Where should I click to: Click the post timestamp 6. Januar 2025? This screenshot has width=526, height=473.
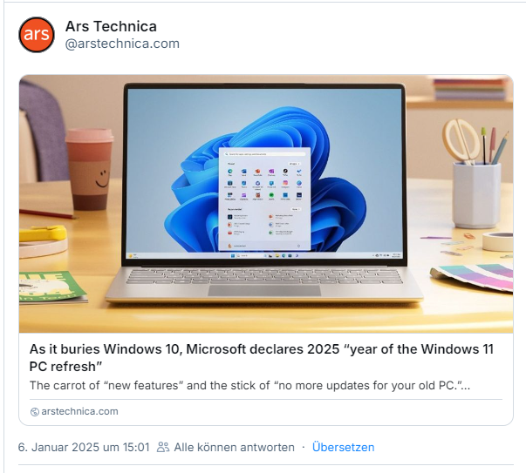point(84,447)
